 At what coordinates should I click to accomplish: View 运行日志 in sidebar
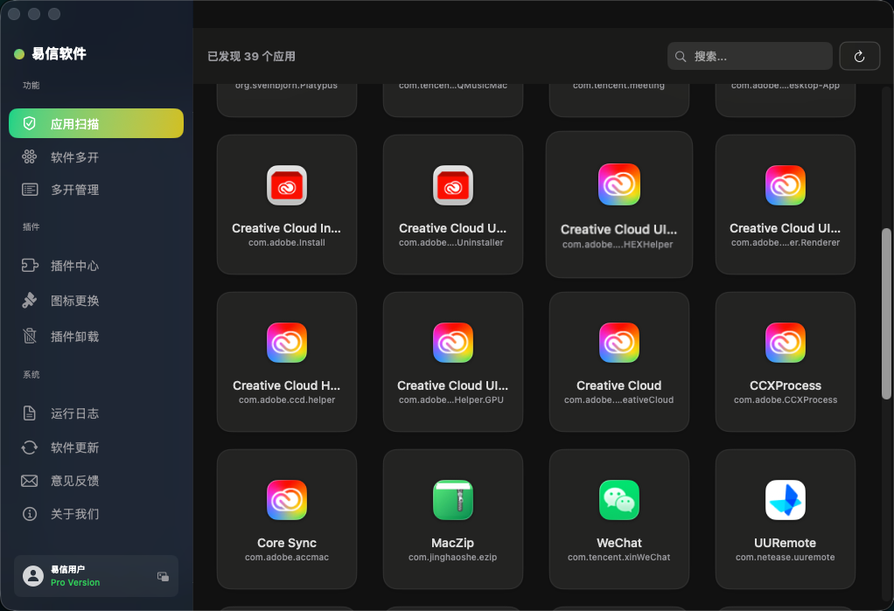point(74,413)
